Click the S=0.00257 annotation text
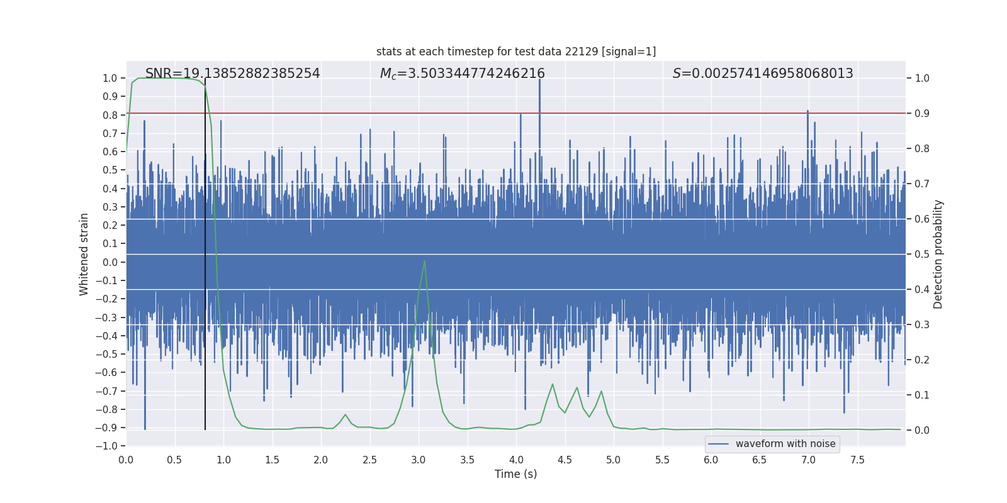The height and width of the screenshot is (503, 1007). coord(762,74)
